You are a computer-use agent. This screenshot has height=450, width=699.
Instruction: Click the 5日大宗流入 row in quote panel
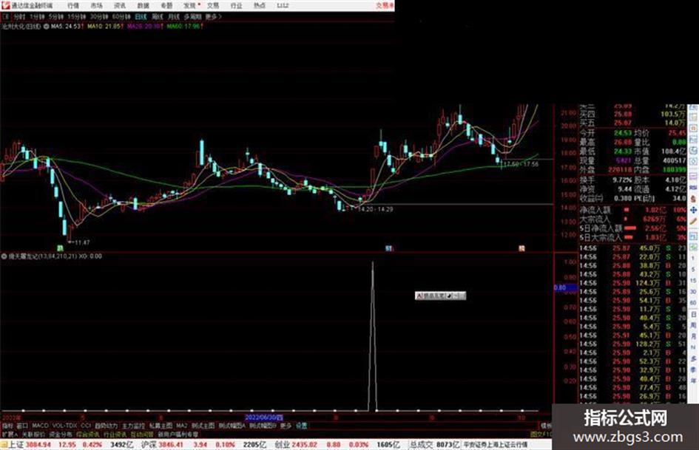pyautogui.click(x=632, y=238)
